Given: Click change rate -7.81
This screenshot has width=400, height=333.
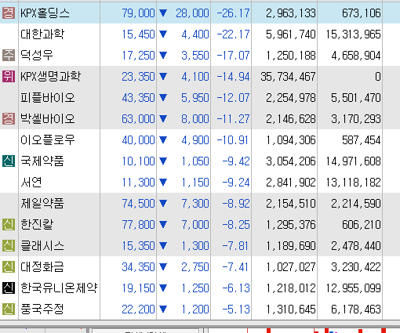Looking at the screenshot, I should [235, 246].
